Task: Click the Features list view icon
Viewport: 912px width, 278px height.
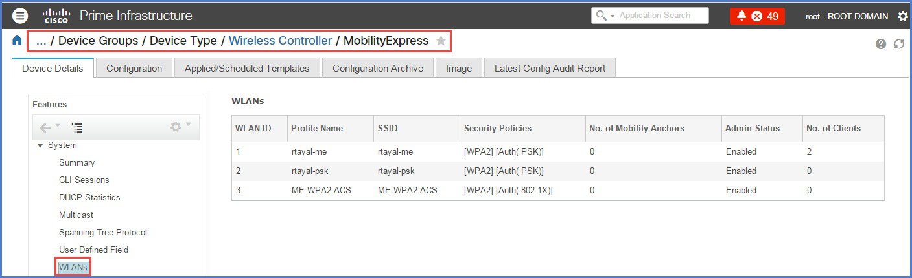Action: point(77,127)
